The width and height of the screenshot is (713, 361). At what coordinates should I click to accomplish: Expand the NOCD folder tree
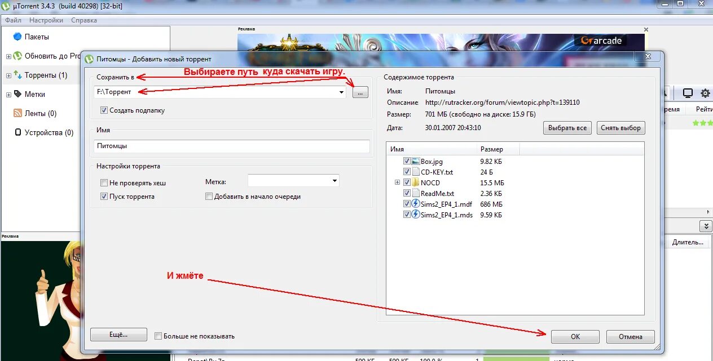click(397, 182)
